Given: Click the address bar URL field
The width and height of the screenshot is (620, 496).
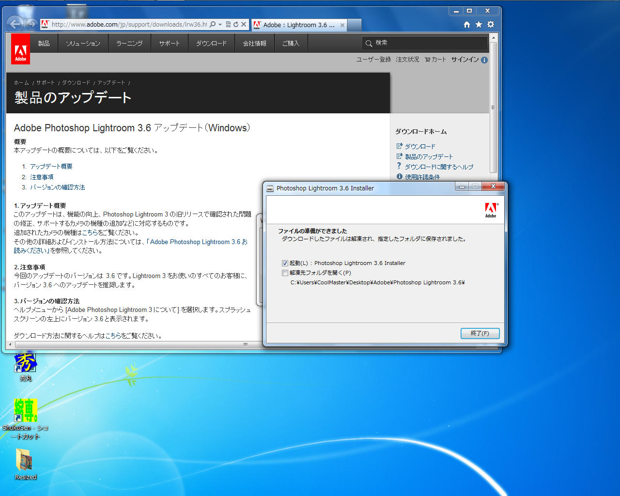Looking at the screenshot, I should pyautogui.click(x=129, y=24).
